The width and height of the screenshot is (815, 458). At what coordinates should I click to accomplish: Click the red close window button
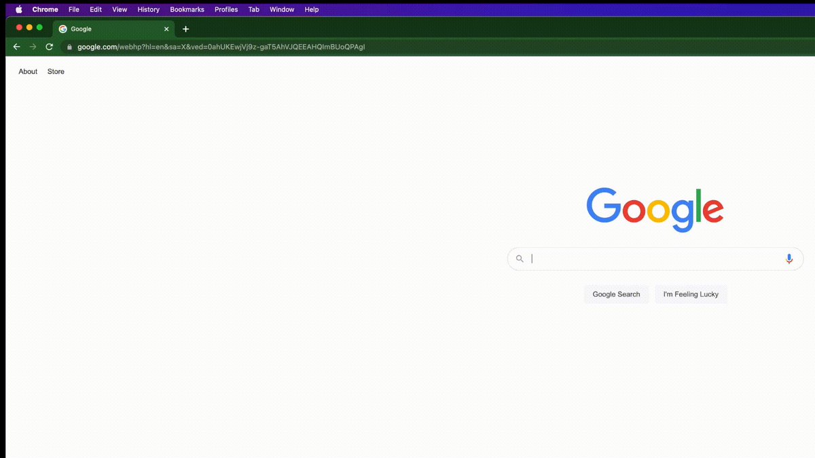pyautogui.click(x=18, y=27)
